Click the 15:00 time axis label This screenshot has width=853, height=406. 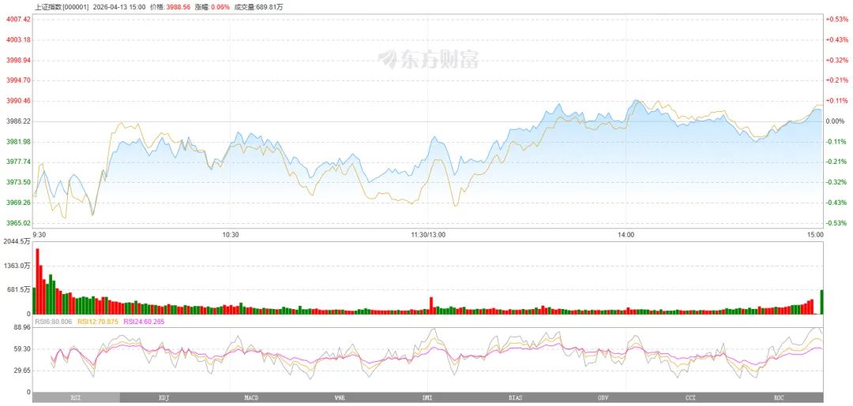[x=815, y=234]
